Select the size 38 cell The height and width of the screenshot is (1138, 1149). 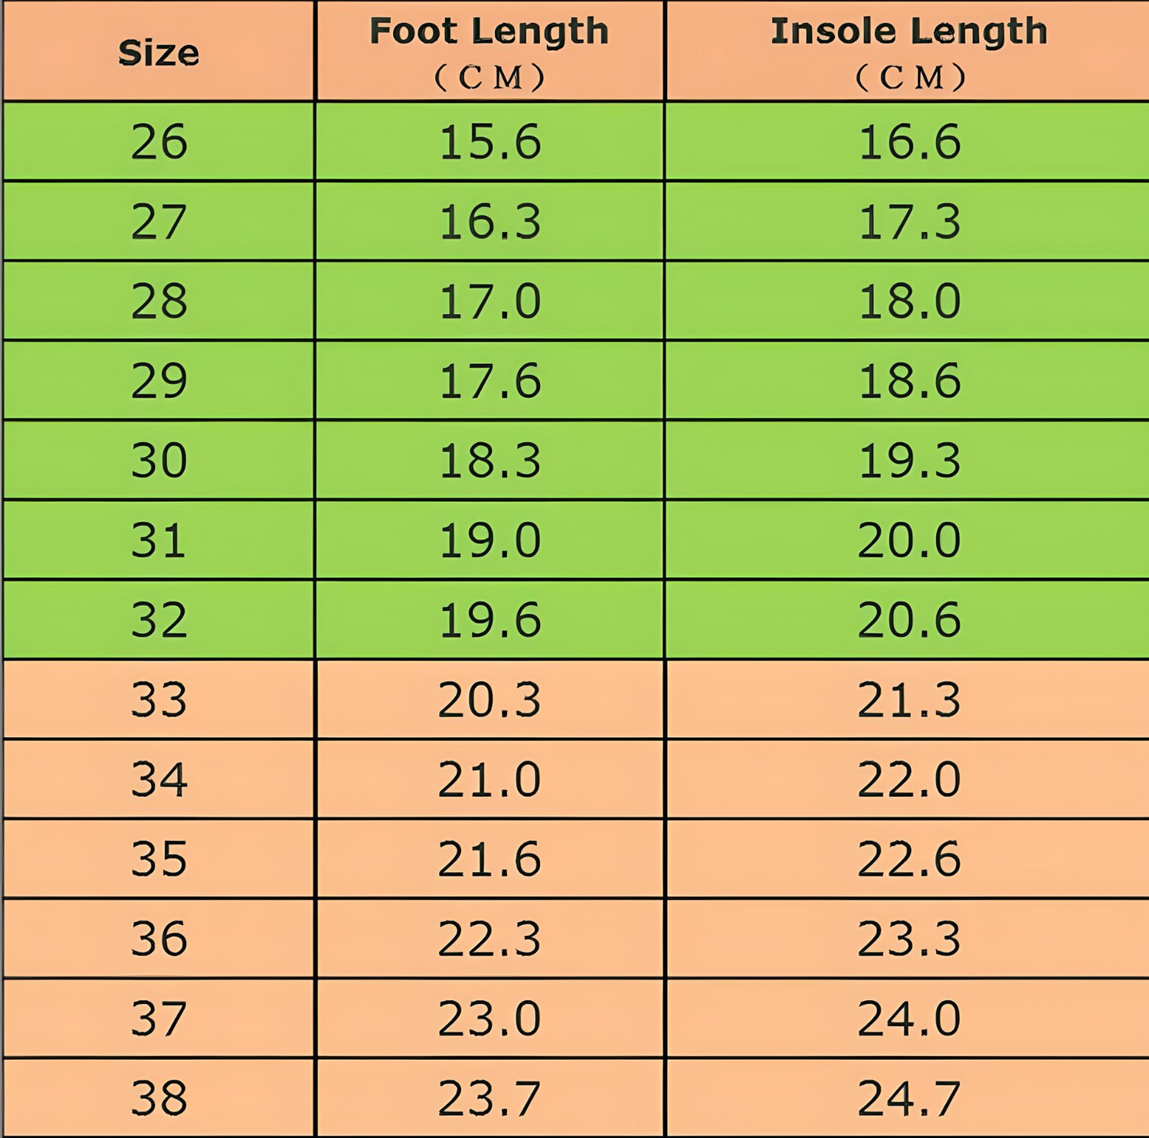[159, 1098]
